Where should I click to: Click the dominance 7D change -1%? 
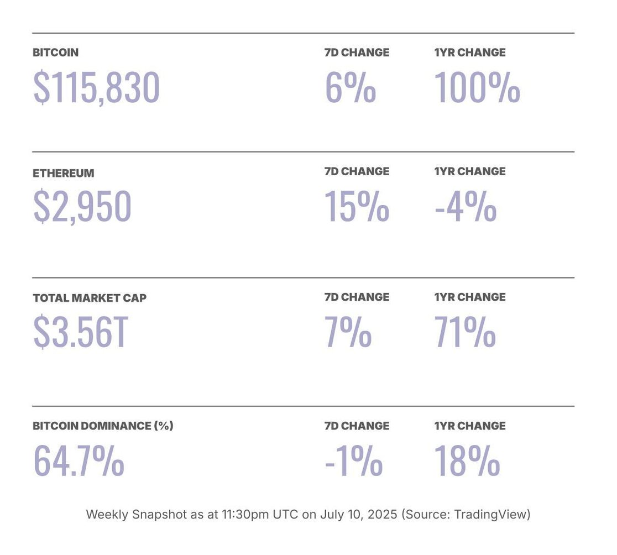click(x=353, y=461)
